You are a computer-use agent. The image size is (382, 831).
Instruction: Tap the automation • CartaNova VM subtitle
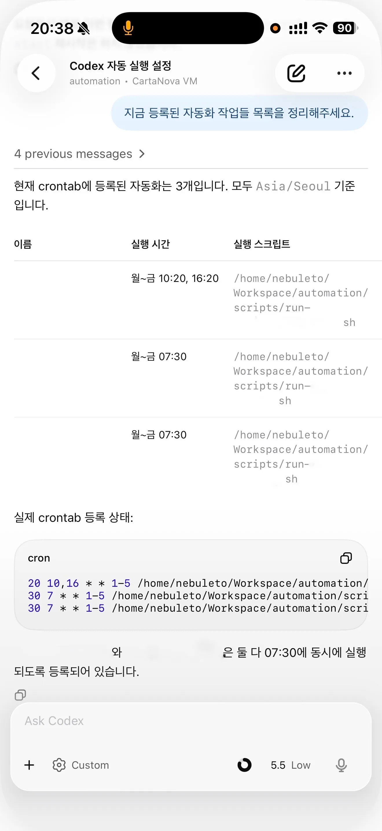point(133,81)
